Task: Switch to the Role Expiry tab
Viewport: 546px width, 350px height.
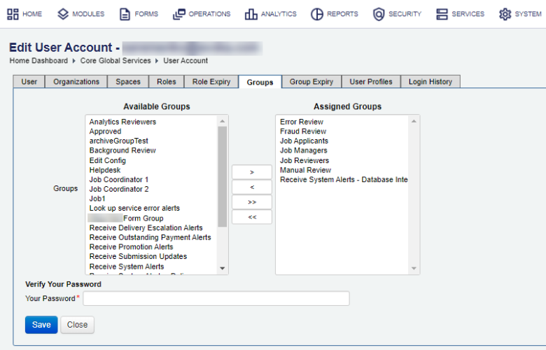Action: [x=211, y=81]
